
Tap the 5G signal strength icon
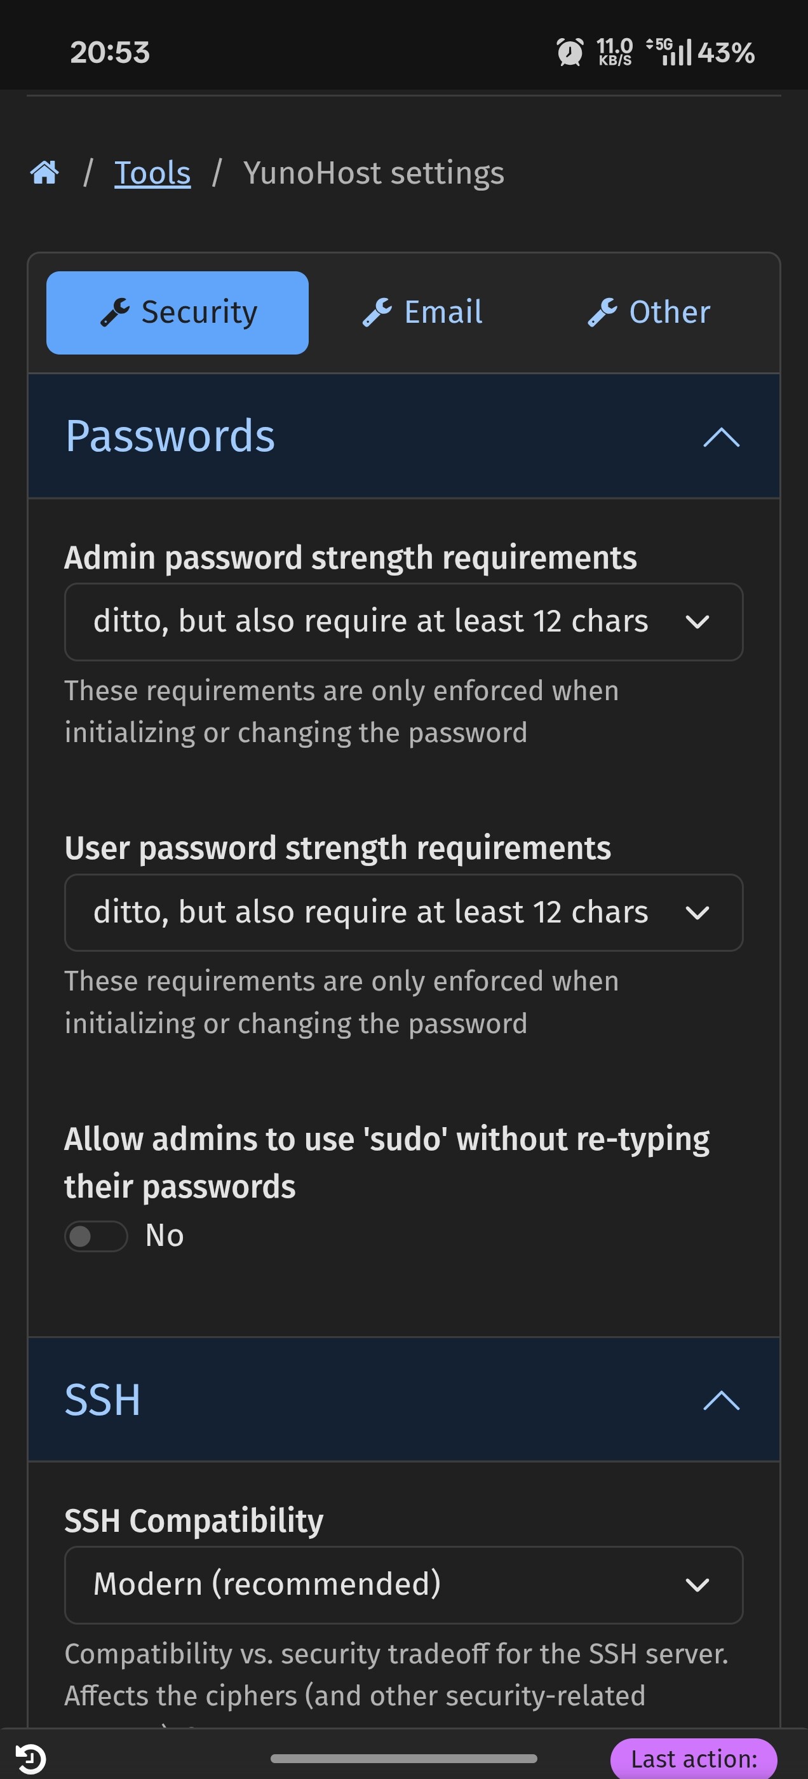pyautogui.click(x=668, y=53)
